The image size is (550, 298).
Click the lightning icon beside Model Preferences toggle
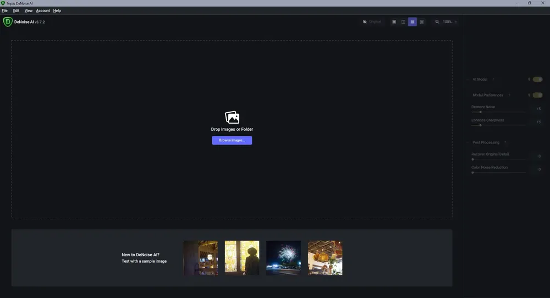point(529,95)
